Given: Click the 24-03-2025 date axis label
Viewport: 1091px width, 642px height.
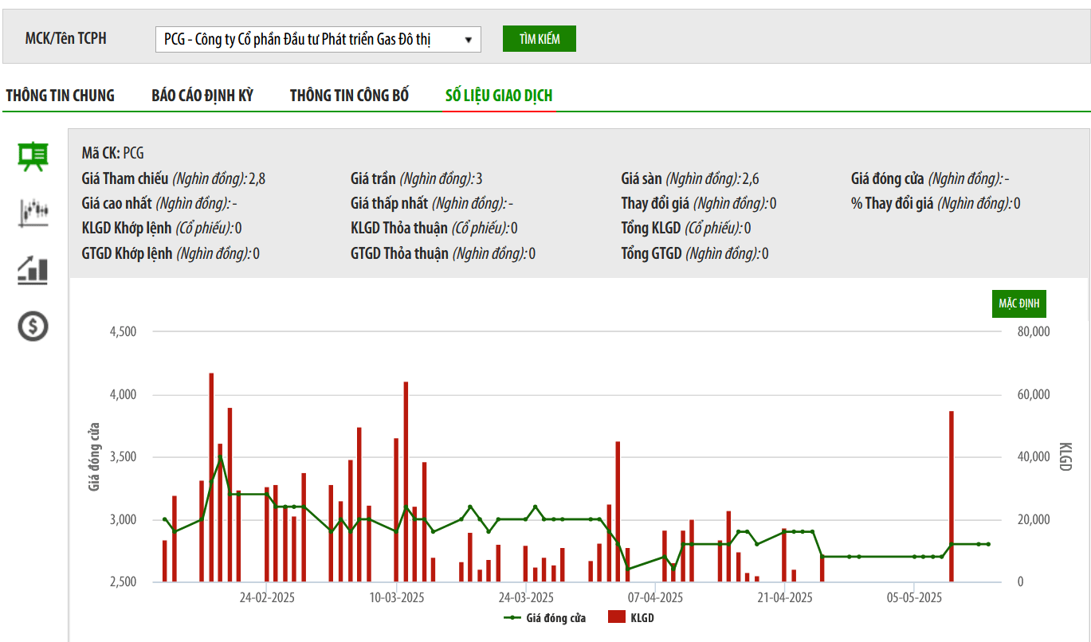Looking at the screenshot, I should point(525,597).
